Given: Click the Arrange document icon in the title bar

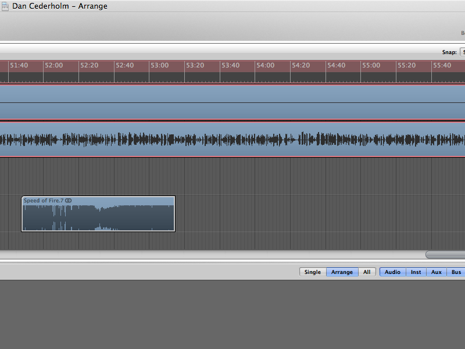Looking at the screenshot, I should 5,6.
